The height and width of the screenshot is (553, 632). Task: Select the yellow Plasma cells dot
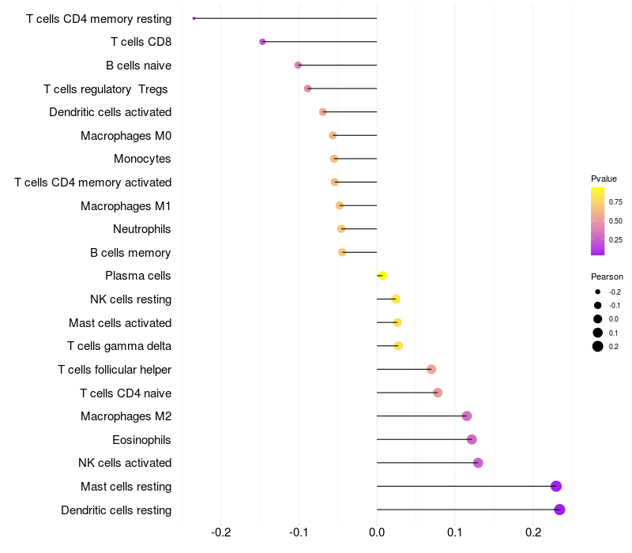pyautogui.click(x=382, y=276)
